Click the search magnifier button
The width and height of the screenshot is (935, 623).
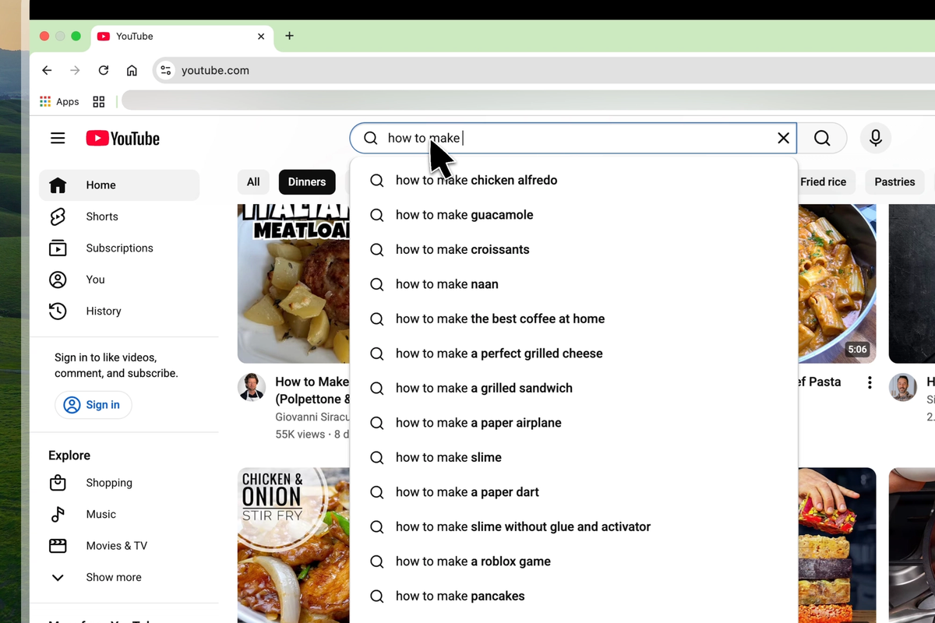pos(822,138)
